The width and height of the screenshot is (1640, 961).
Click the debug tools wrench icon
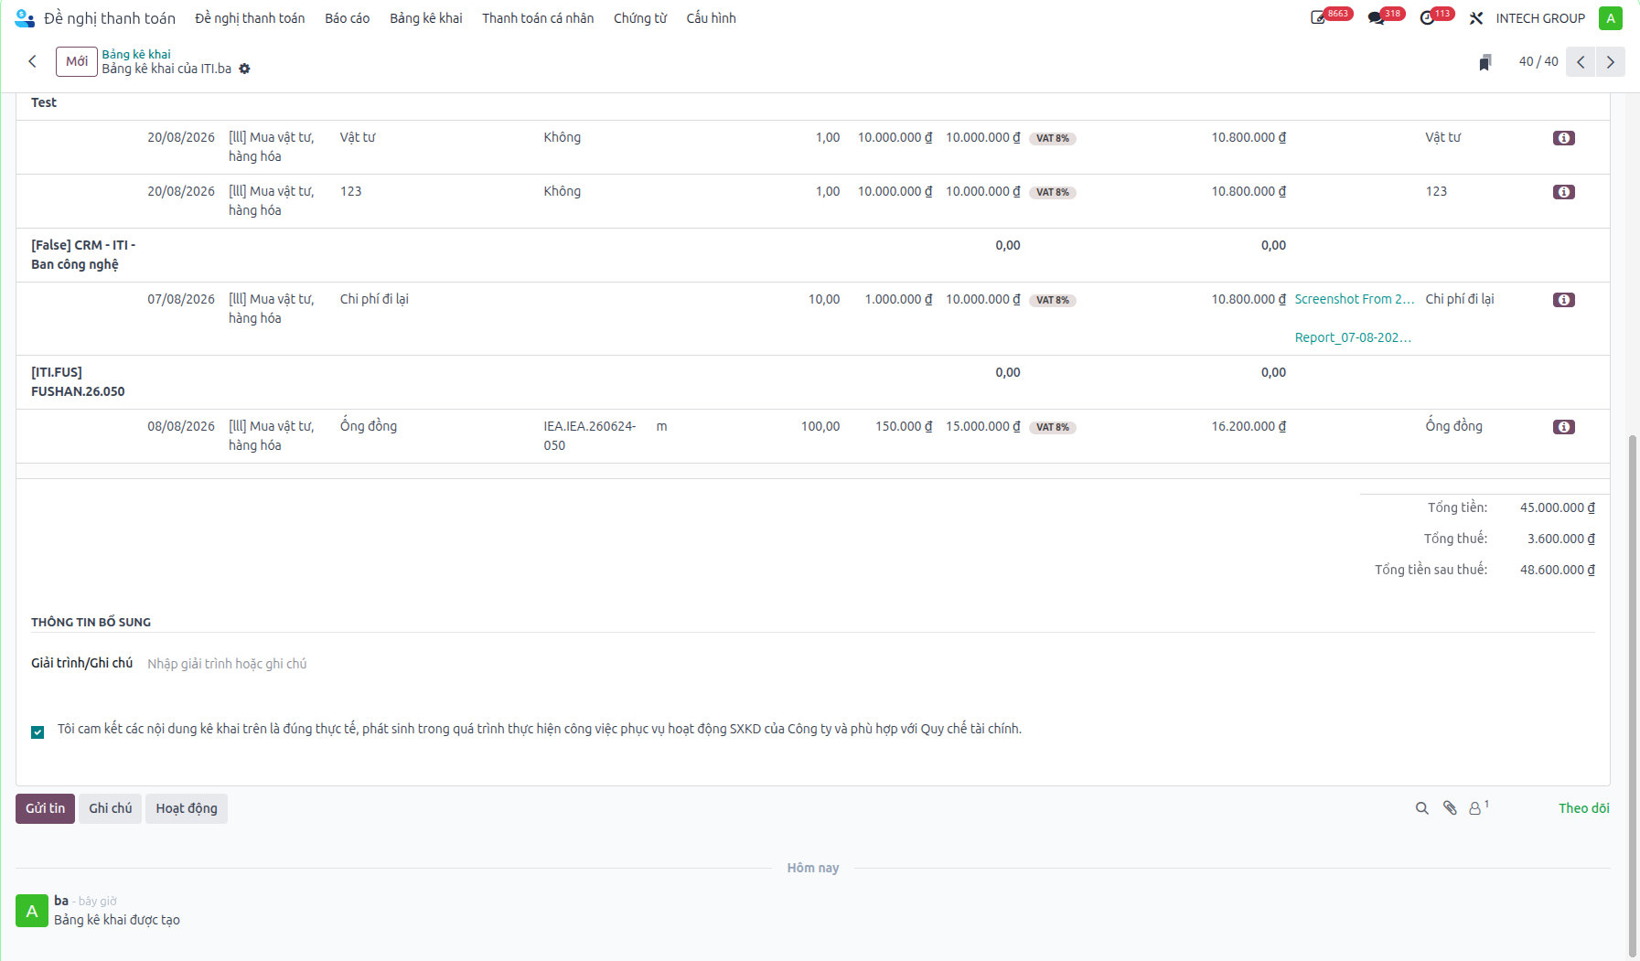tap(1476, 18)
